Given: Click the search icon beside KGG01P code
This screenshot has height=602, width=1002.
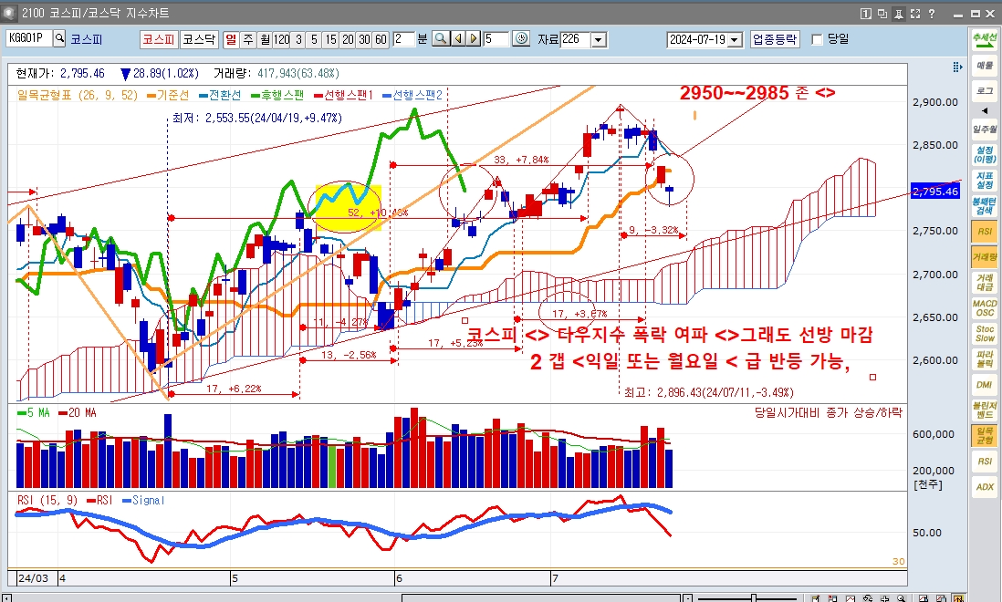Looking at the screenshot, I should (x=59, y=38).
